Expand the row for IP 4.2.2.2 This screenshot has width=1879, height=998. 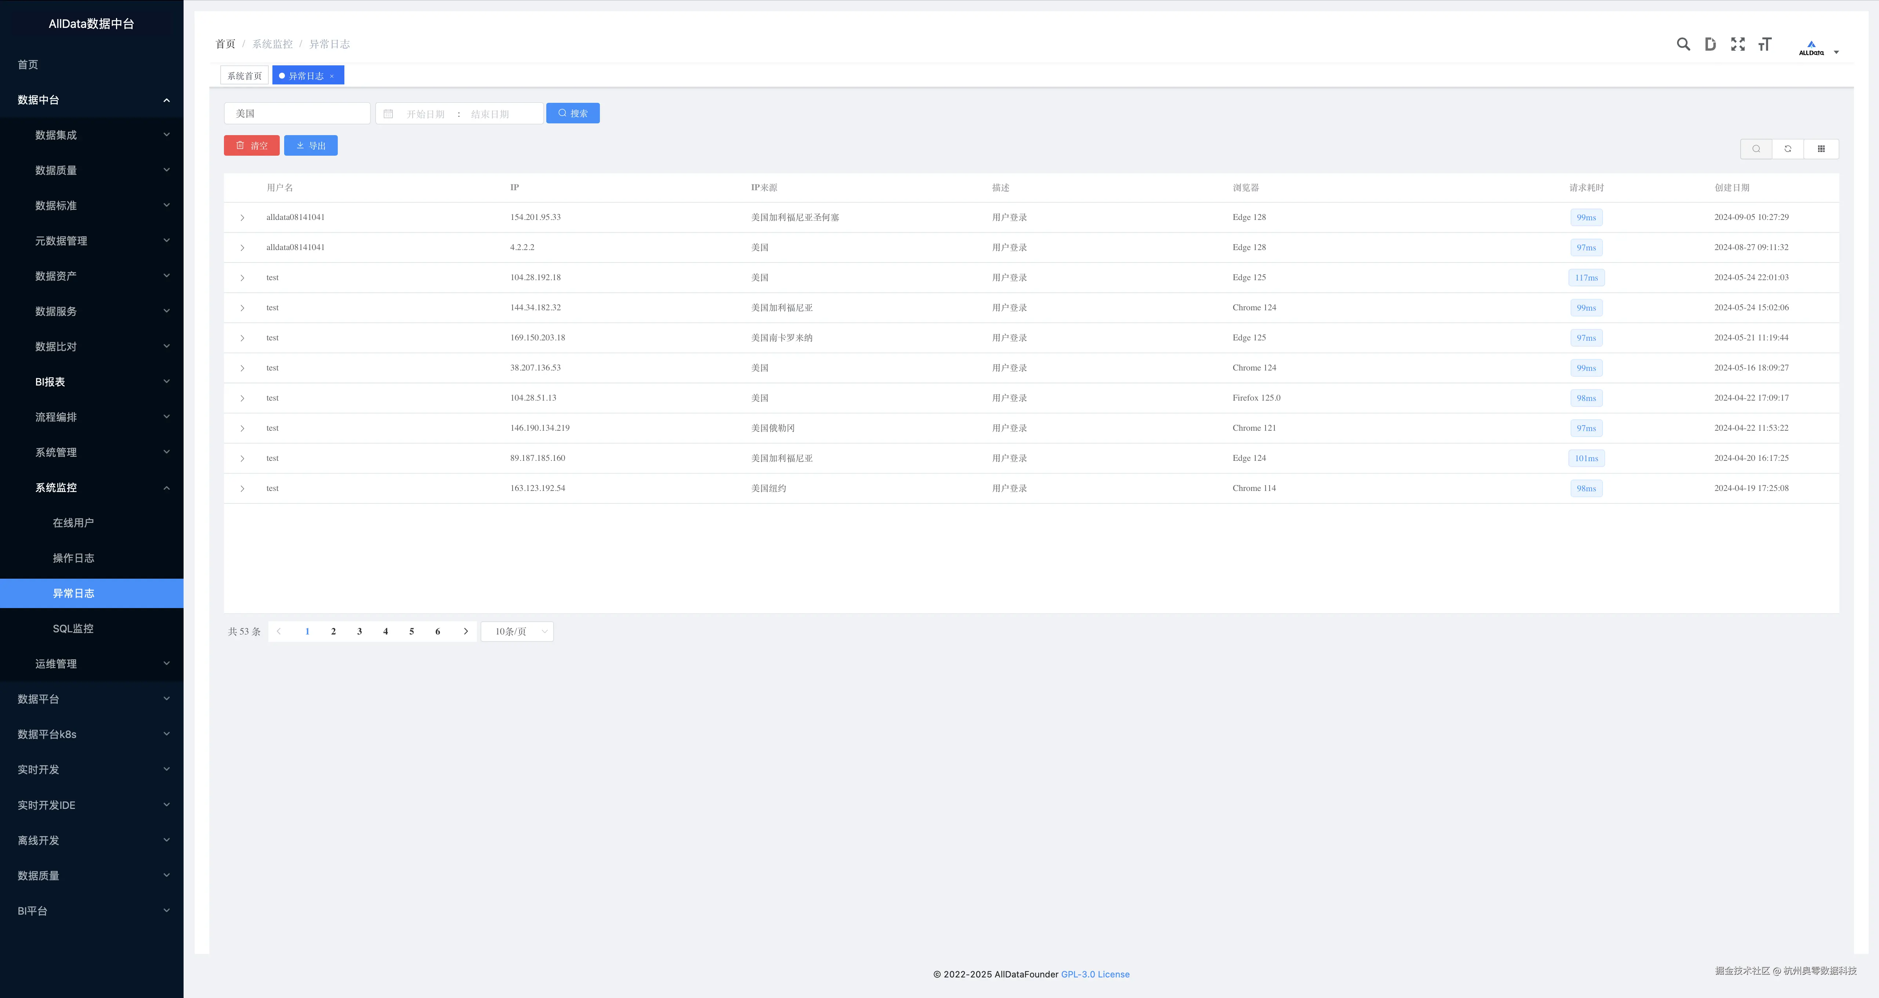242,248
